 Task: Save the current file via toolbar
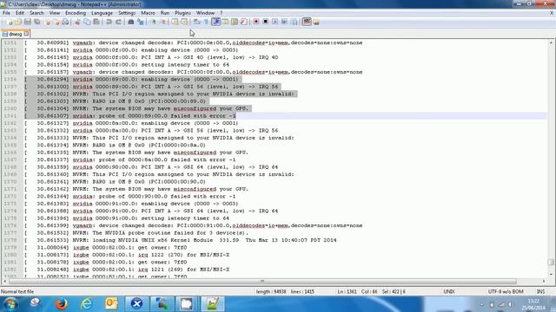click(x=27, y=22)
